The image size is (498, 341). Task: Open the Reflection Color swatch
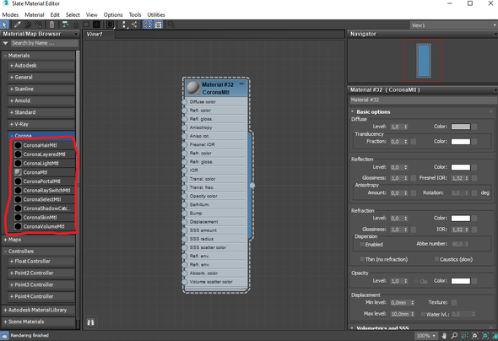click(461, 167)
